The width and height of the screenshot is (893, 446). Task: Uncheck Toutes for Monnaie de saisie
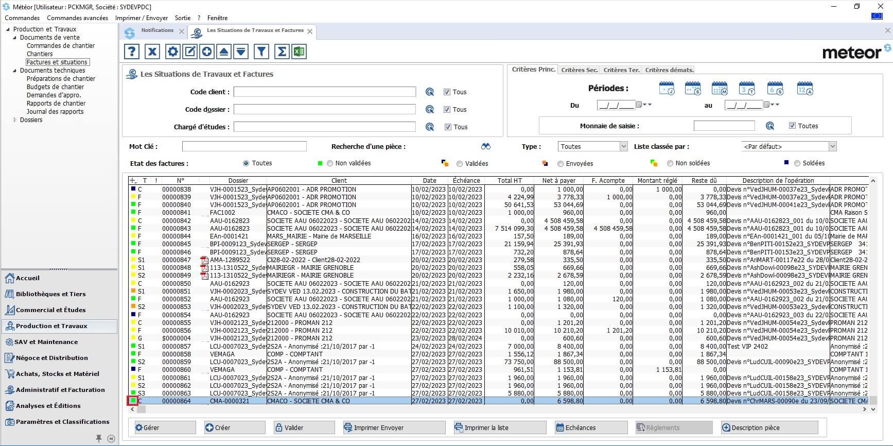pos(792,126)
